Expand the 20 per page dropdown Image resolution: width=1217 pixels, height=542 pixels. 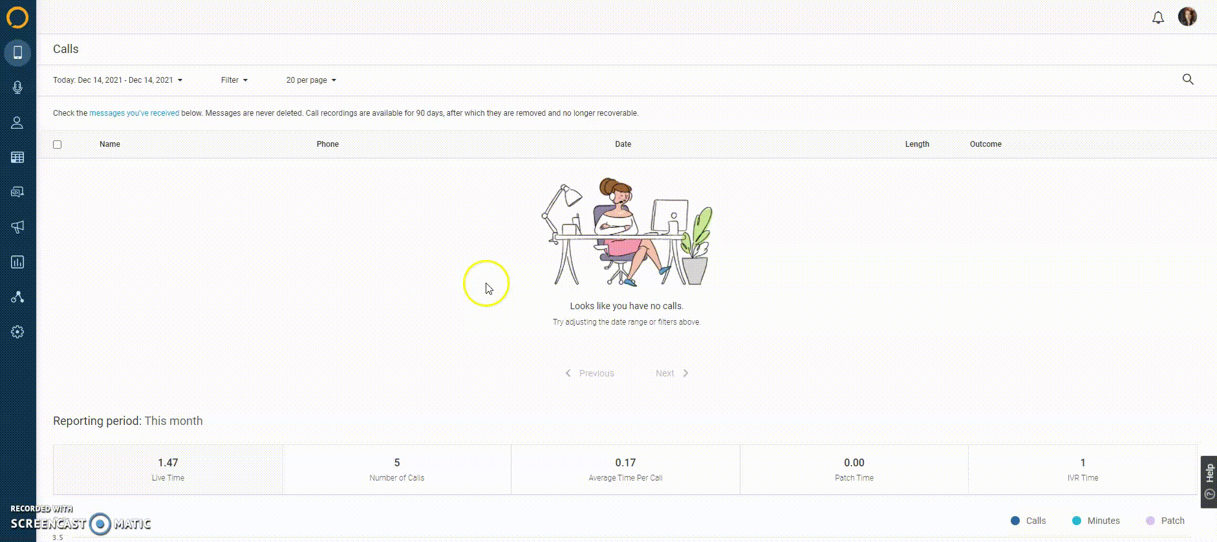(x=311, y=80)
